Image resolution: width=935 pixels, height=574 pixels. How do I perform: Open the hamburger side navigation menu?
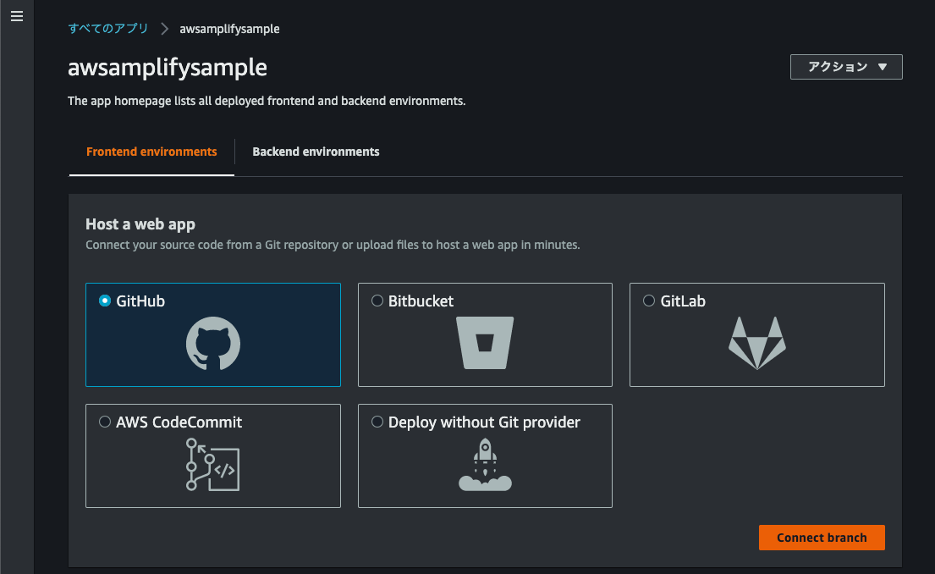(16, 17)
